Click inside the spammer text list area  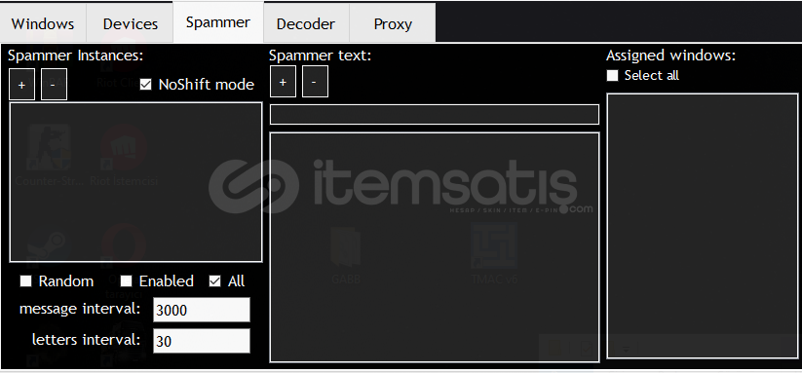click(435, 247)
